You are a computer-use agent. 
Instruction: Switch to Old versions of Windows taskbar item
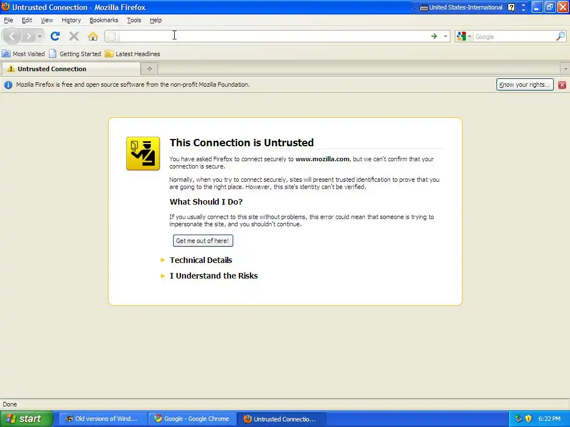[103, 419]
